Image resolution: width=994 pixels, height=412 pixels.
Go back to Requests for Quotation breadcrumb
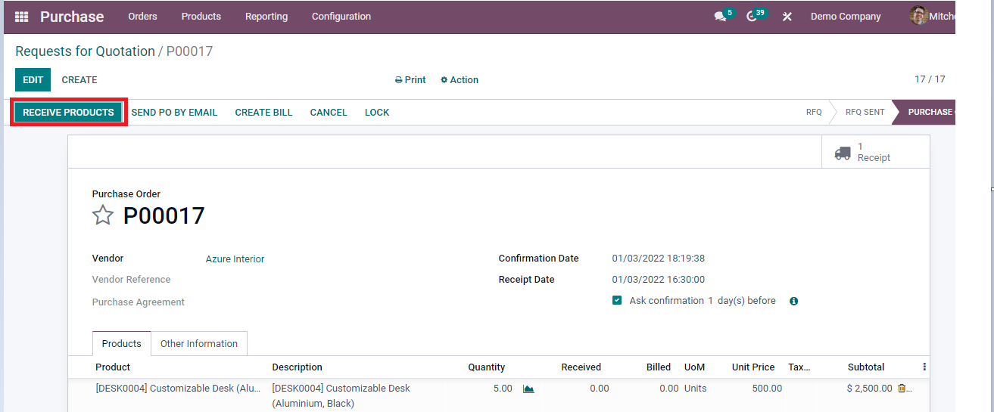85,51
